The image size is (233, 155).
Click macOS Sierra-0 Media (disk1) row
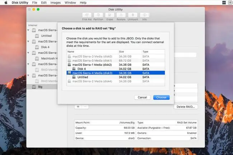pyautogui.click(x=116, y=60)
